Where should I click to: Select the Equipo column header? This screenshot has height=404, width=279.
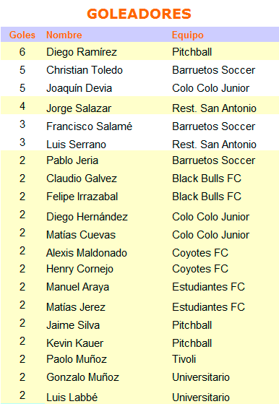(188, 35)
